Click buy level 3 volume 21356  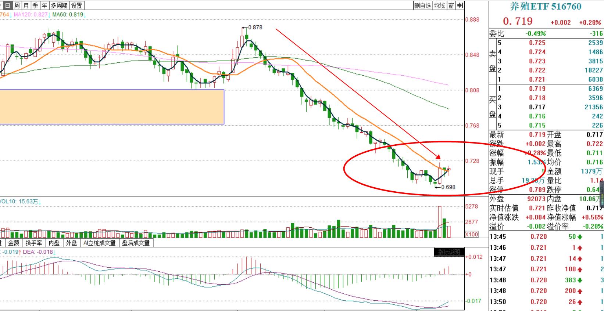(x=594, y=107)
